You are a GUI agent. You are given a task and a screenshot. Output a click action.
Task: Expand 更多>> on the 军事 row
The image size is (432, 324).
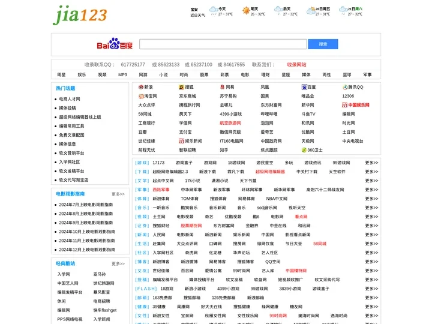pos(371,190)
